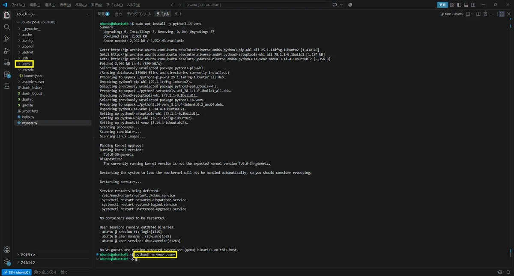Click the notifications bell in status bar

[x=508, y=272]
